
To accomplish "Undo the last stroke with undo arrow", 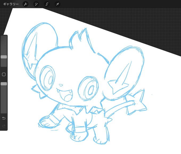I will coord(4,118).
